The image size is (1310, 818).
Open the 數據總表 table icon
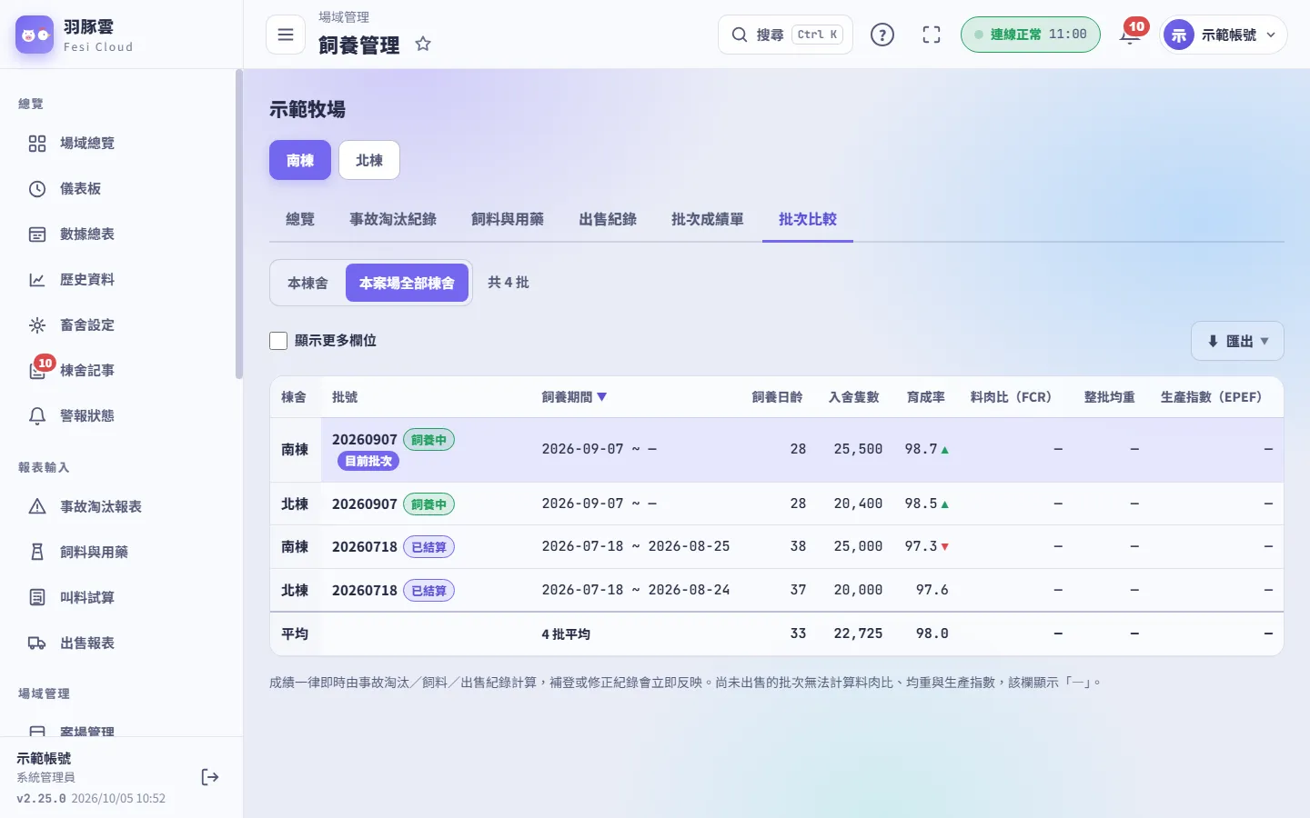[x=37, y=234]
